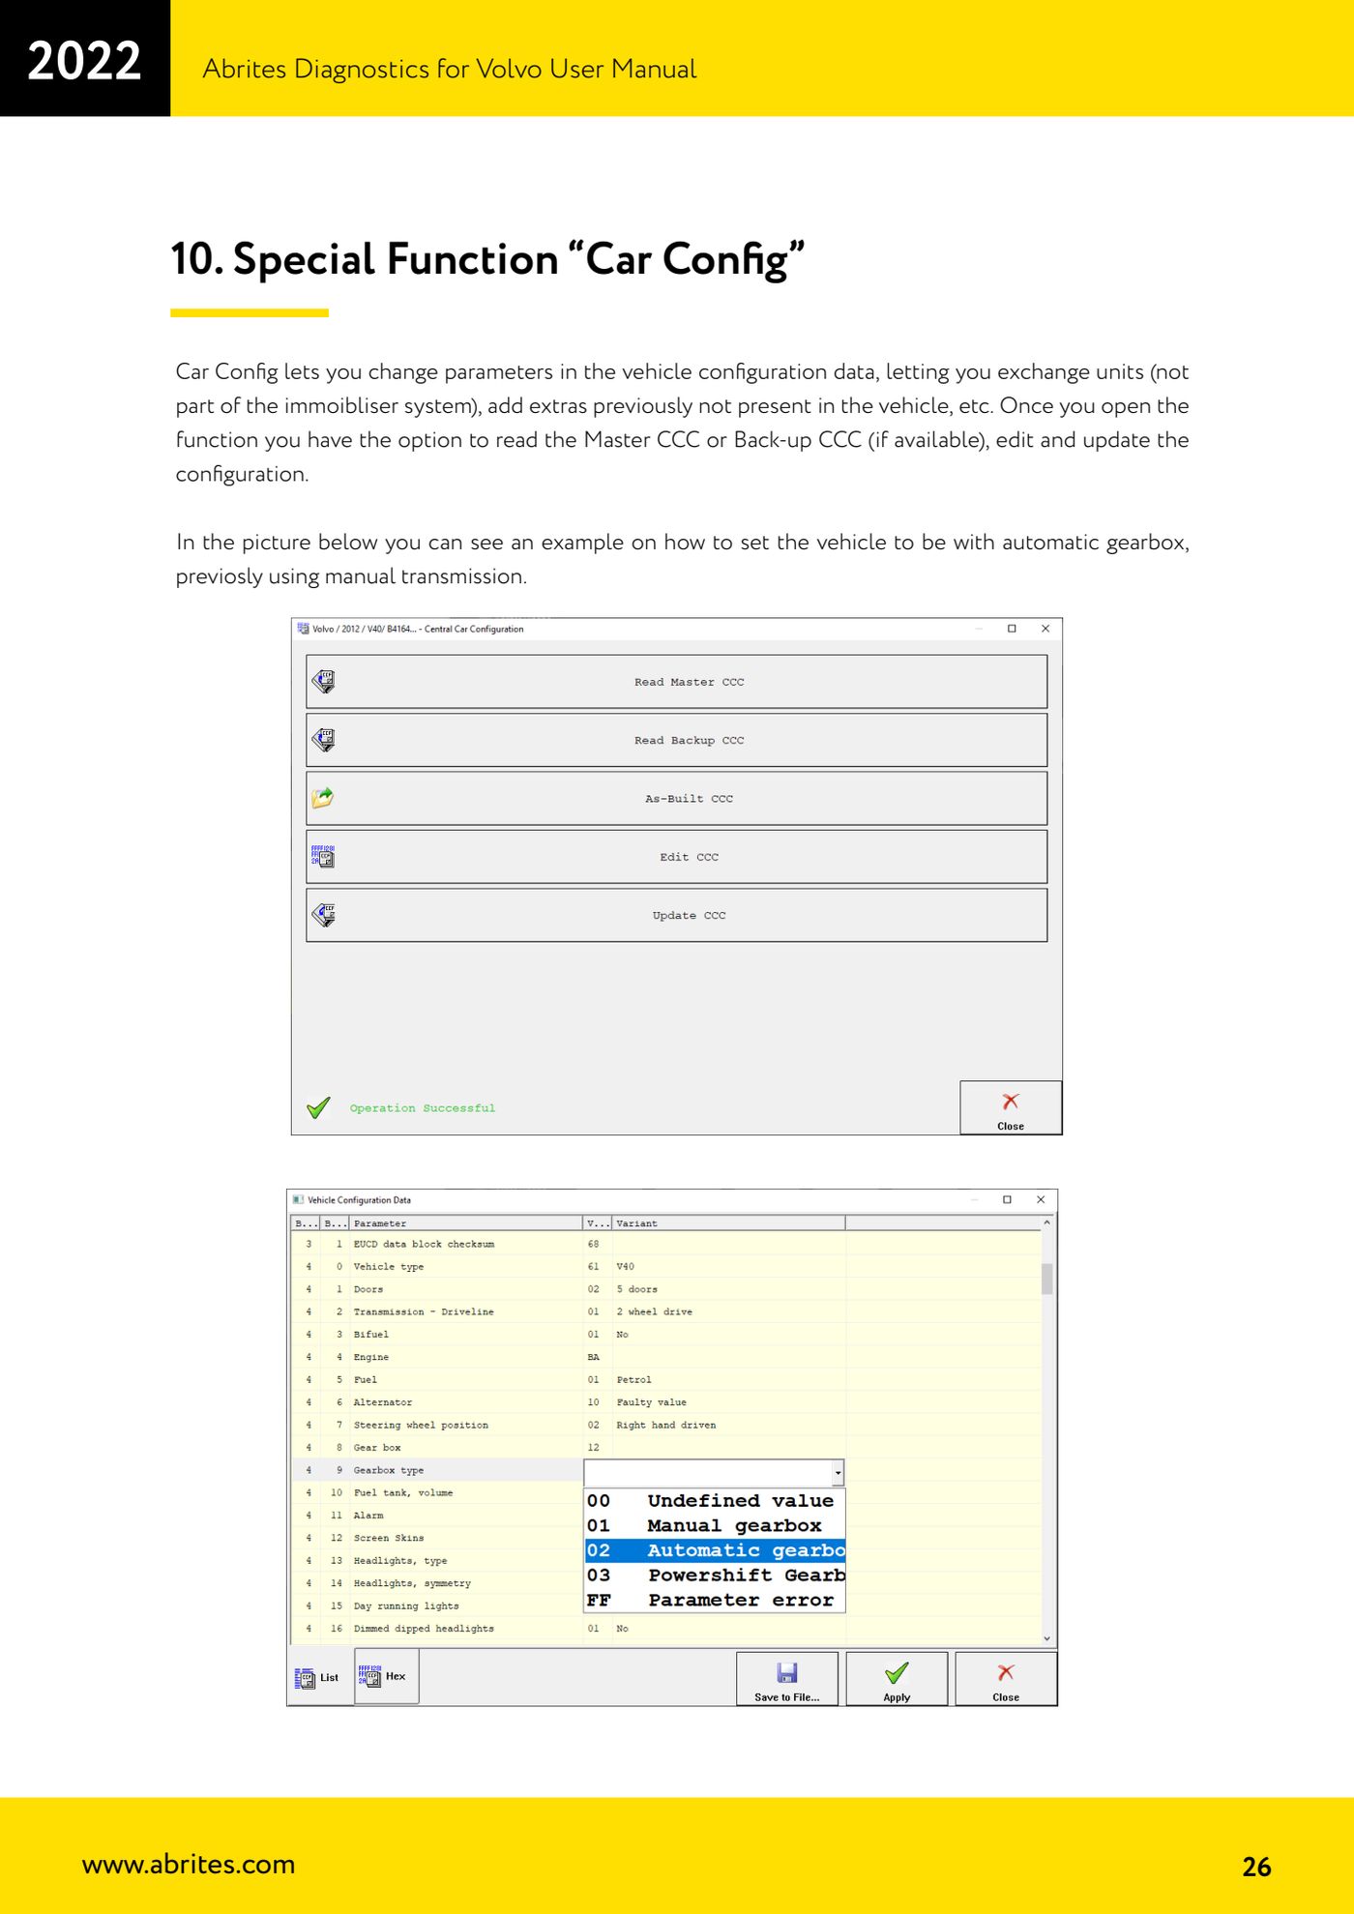This screenshot has height=1914, width=1354.
Task: Choose 02 Automatic gearbox option
Action: pos(715,1550)
